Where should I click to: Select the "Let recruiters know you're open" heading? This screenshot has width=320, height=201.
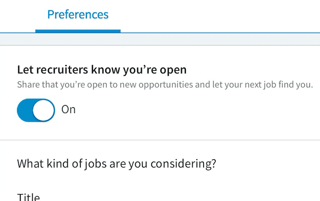pyautogui.click(x=102, y=70)
